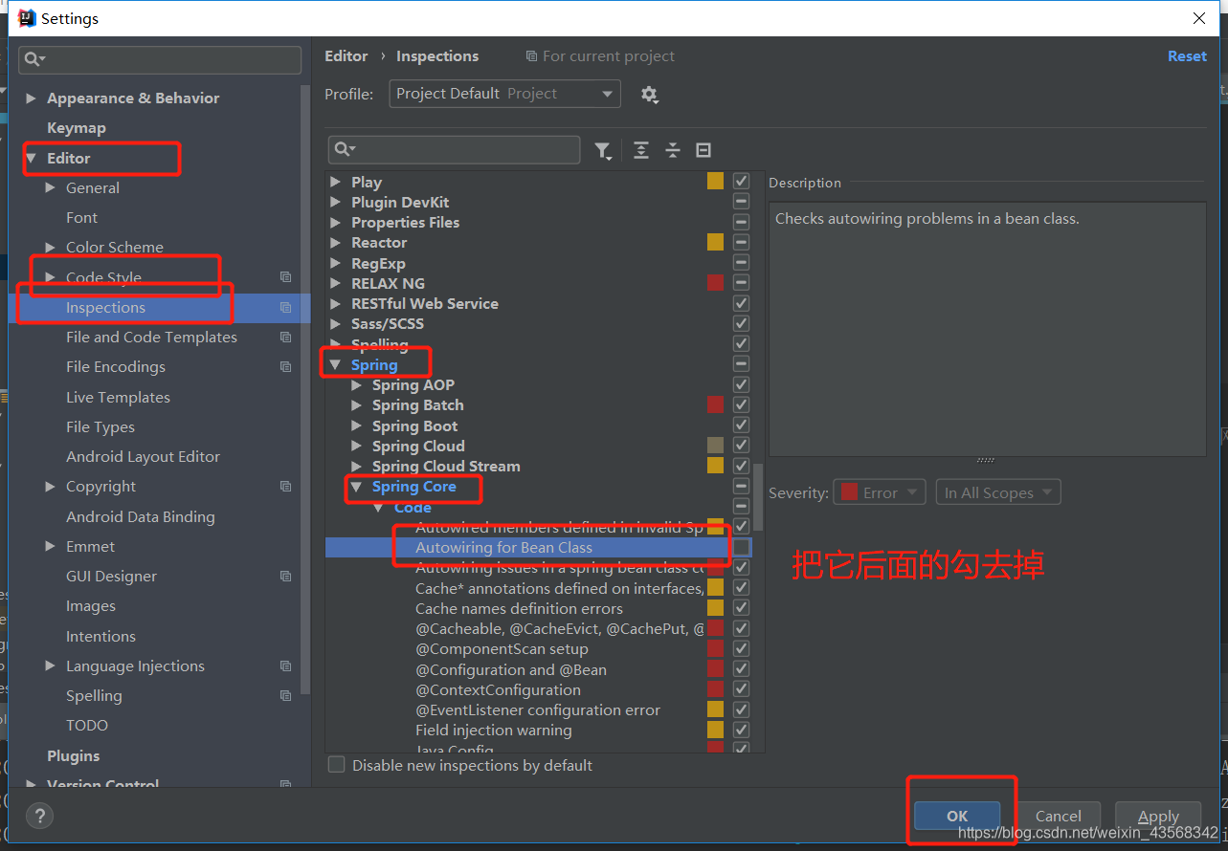Click the project-level icon beside File Encodings
The image size is (1228, 851).
(x=285, y=367)
